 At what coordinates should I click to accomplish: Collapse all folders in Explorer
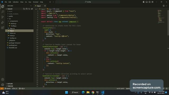coord(32,9)
